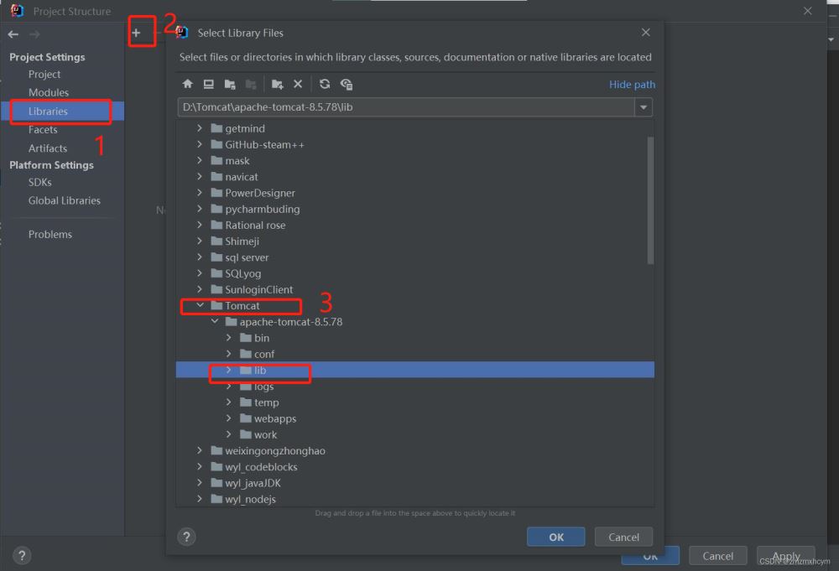Open help in Select Library Files dialog

186,537
